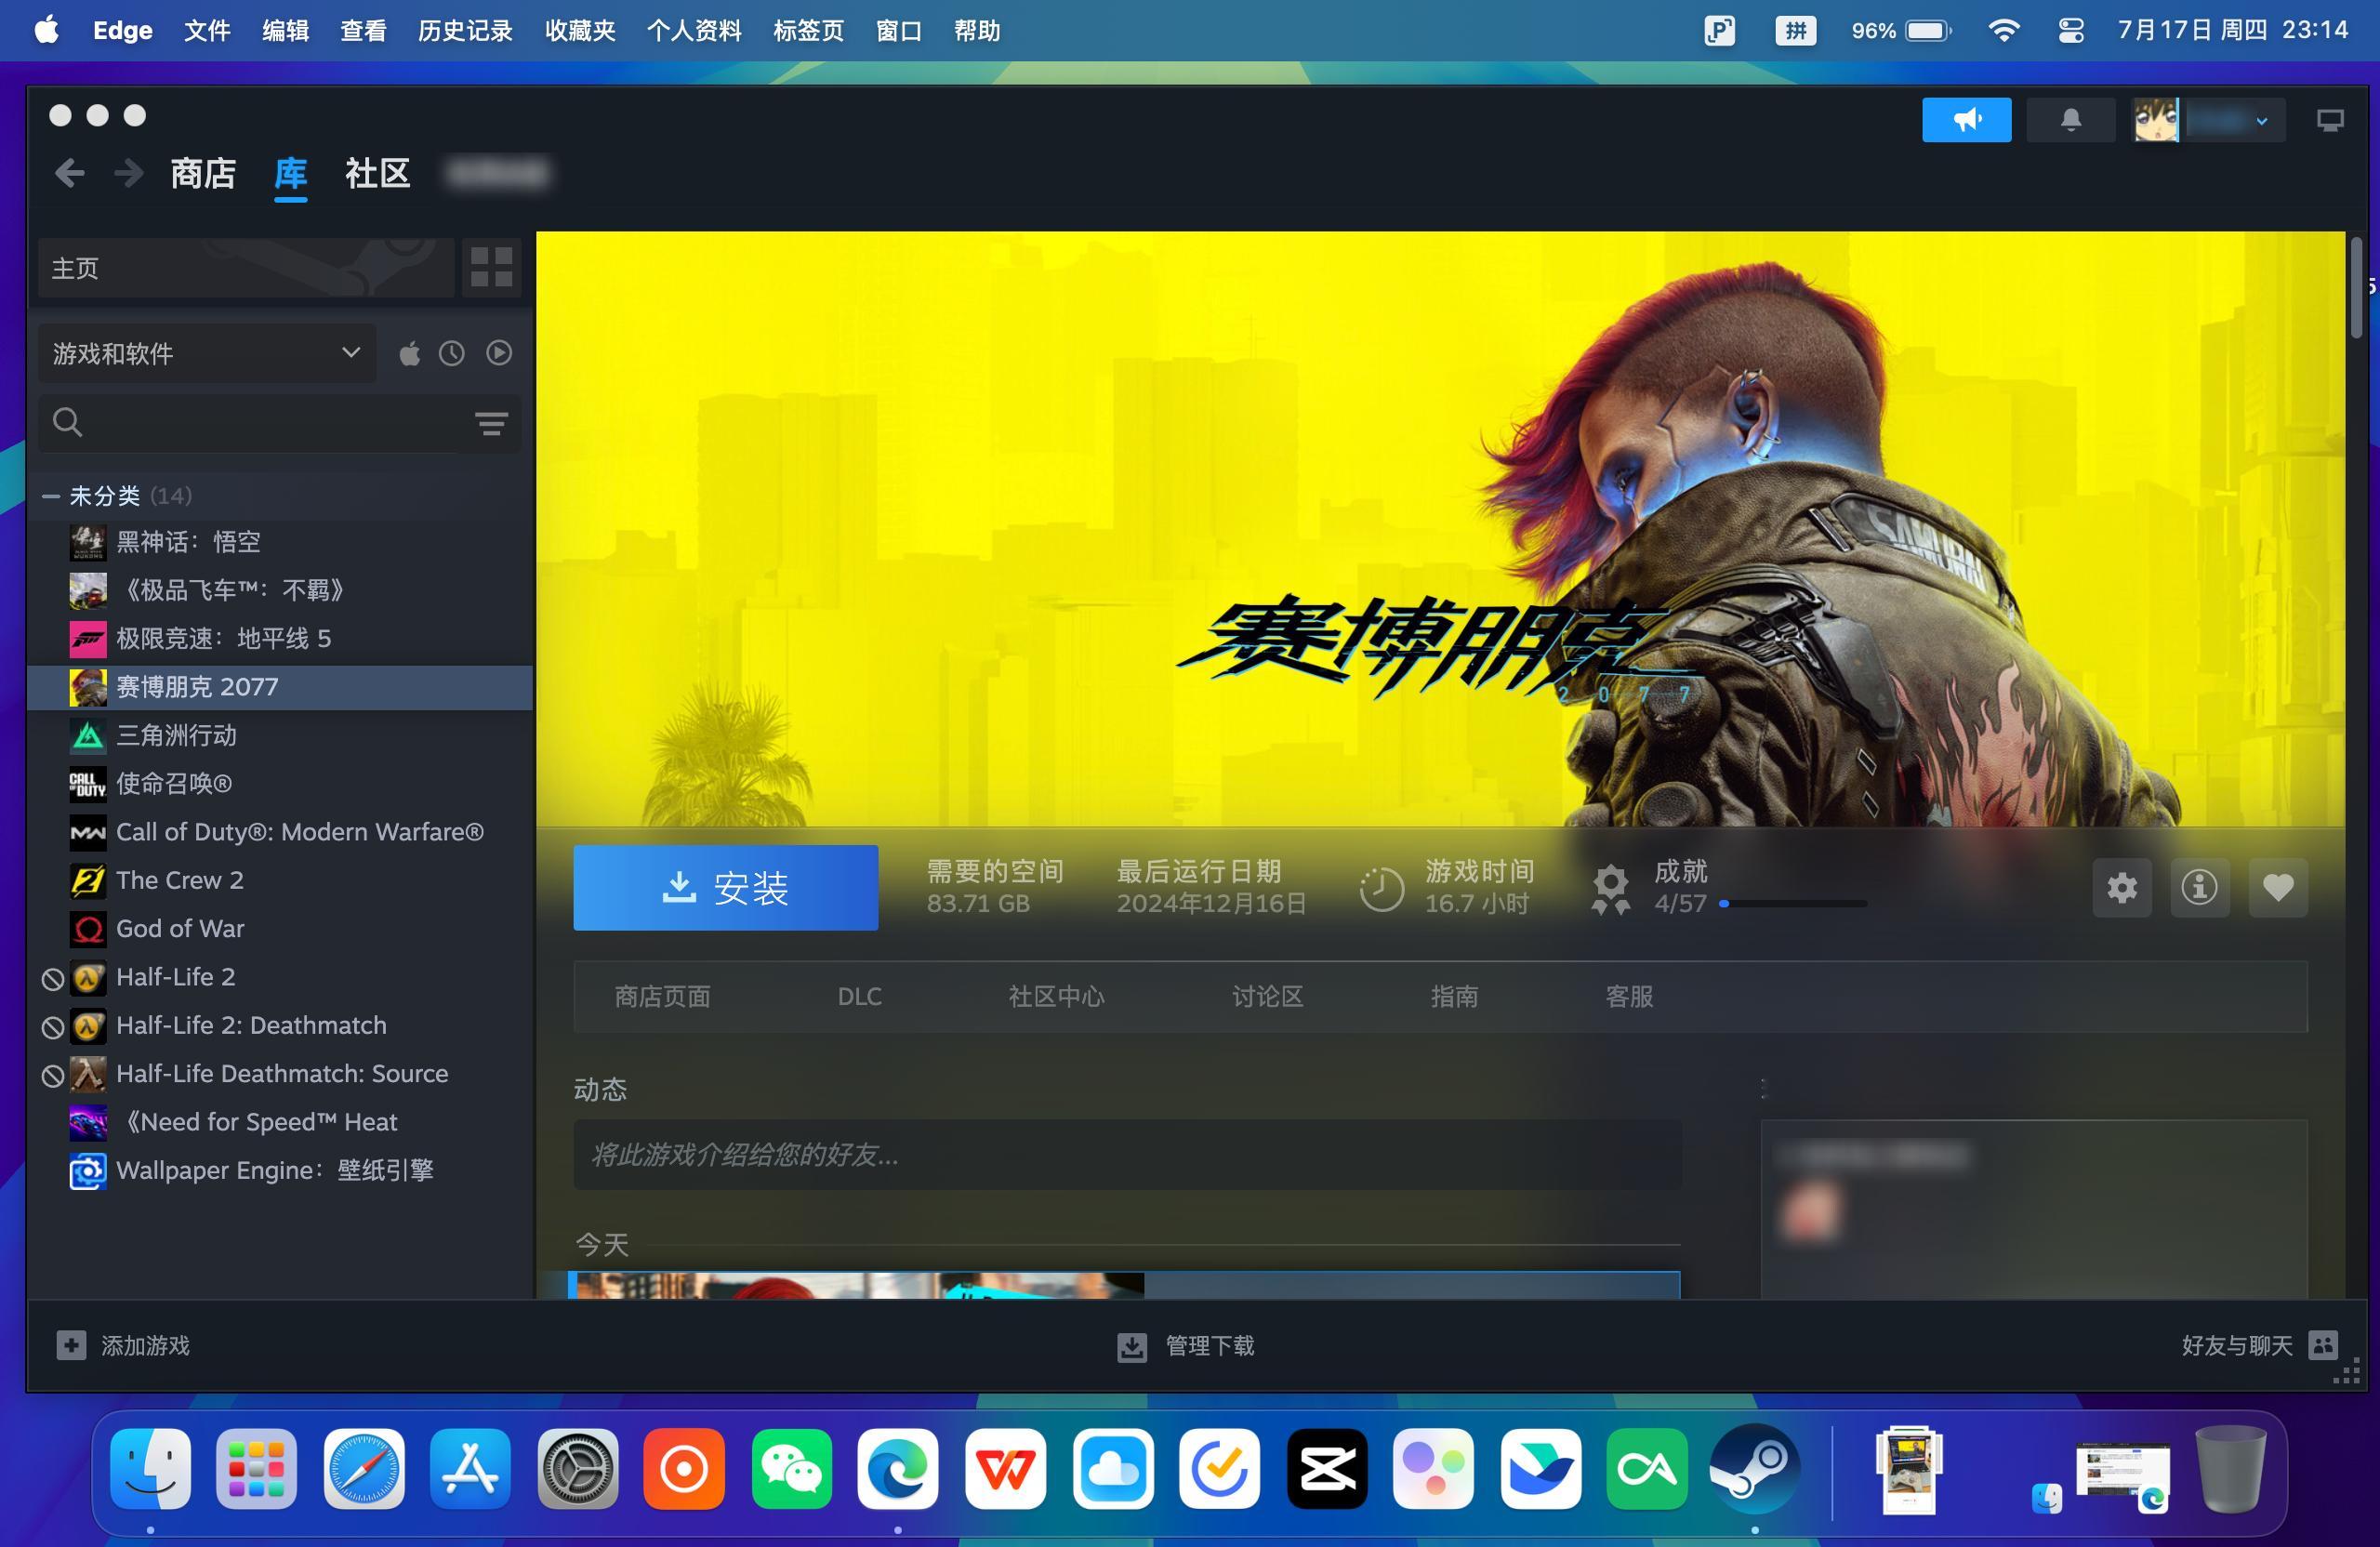
Task: Click the 商店 navigation tab
Action: pos(203,174)
